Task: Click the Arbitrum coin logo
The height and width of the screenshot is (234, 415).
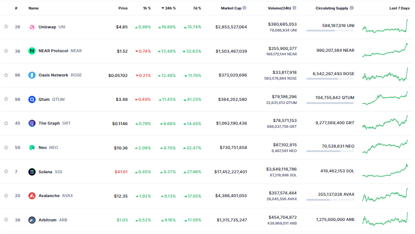Action: [32, 220]
